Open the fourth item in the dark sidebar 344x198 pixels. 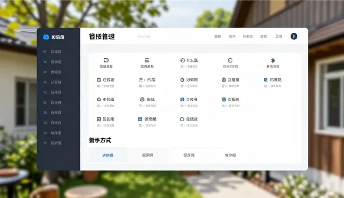[x=53, y=82]
